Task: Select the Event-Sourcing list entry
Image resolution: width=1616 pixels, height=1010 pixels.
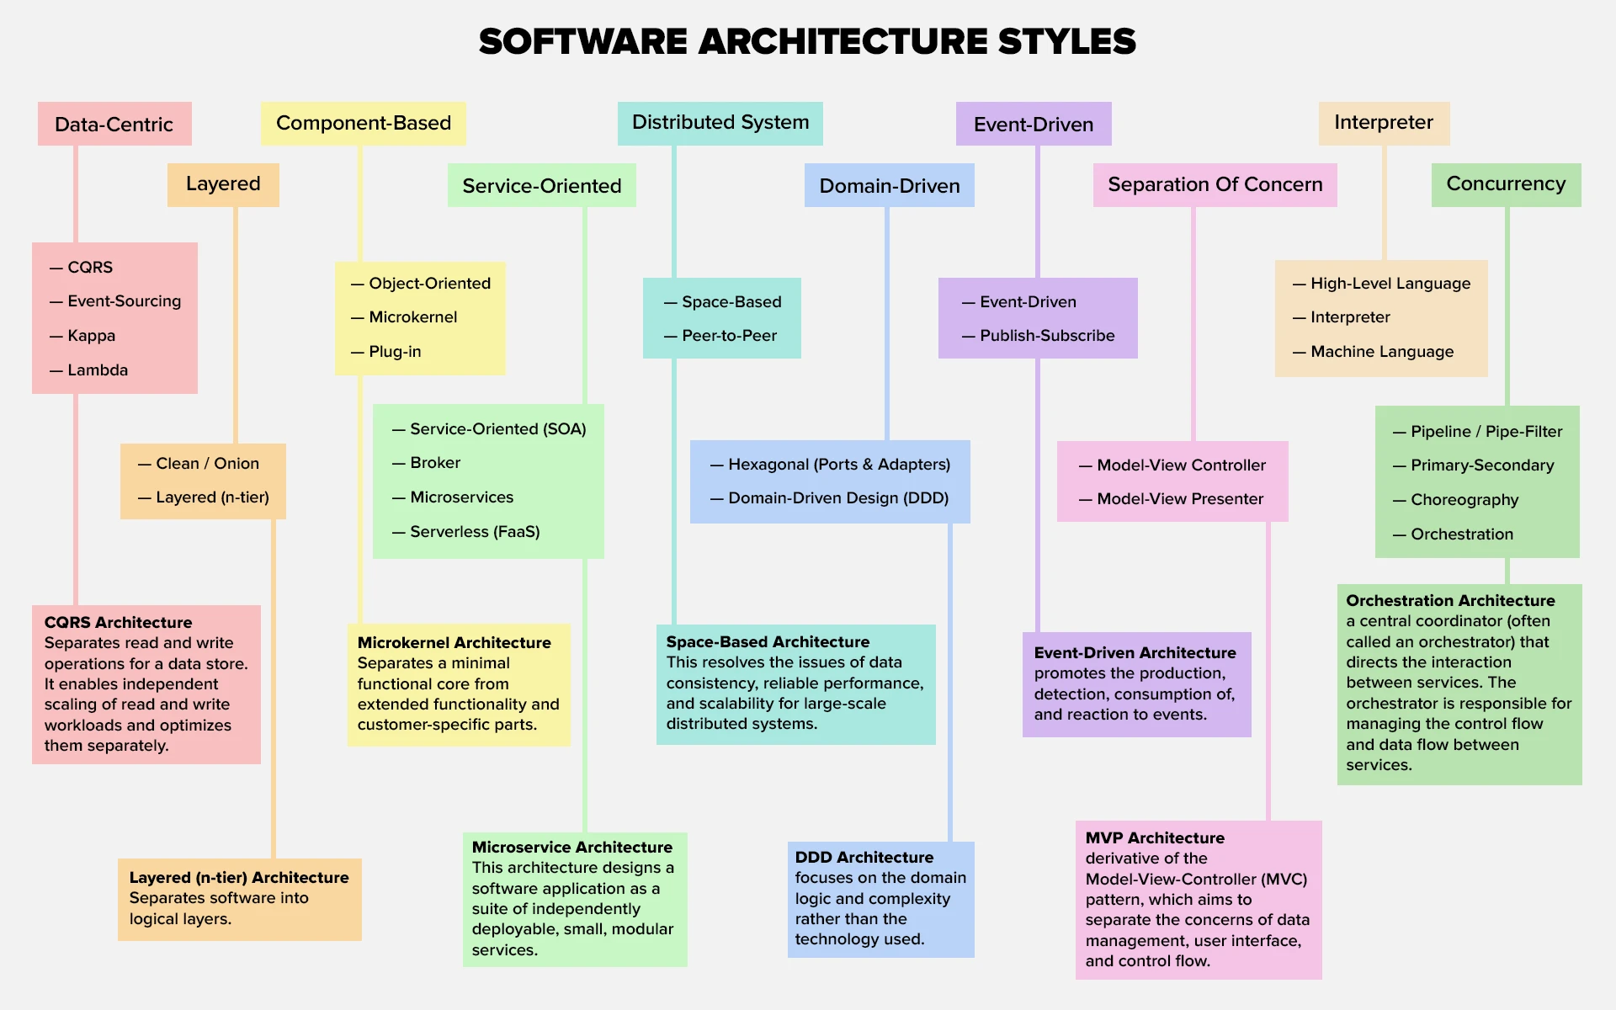Action: click(x=124, y=301)
